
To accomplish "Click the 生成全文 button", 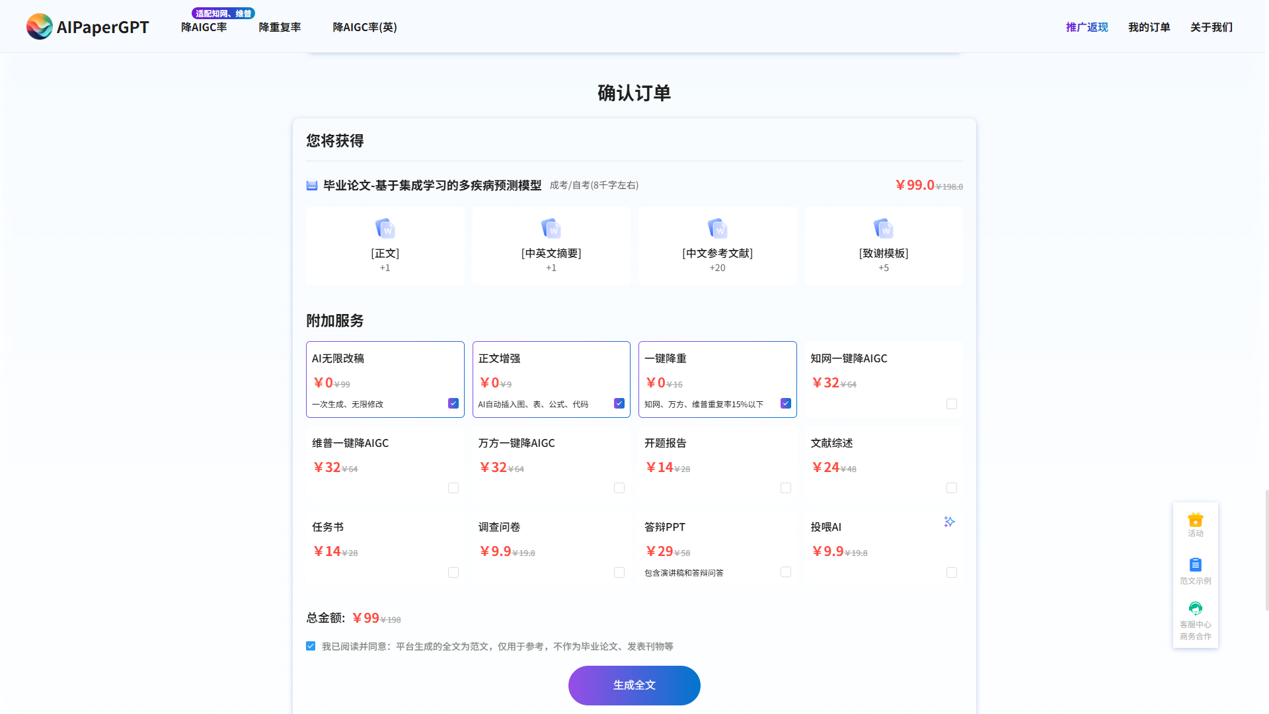I will (634, 686).
